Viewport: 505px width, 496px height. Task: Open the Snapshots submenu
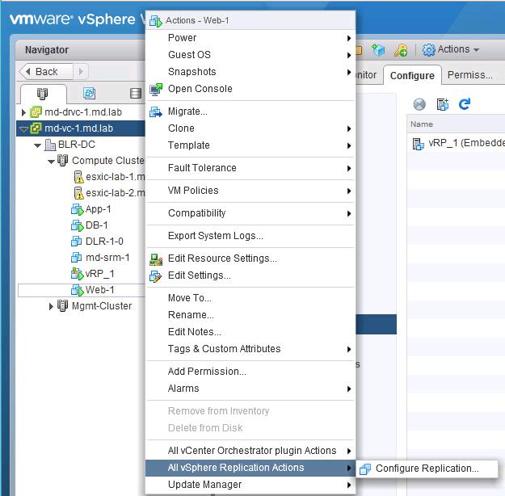[250, 72]
